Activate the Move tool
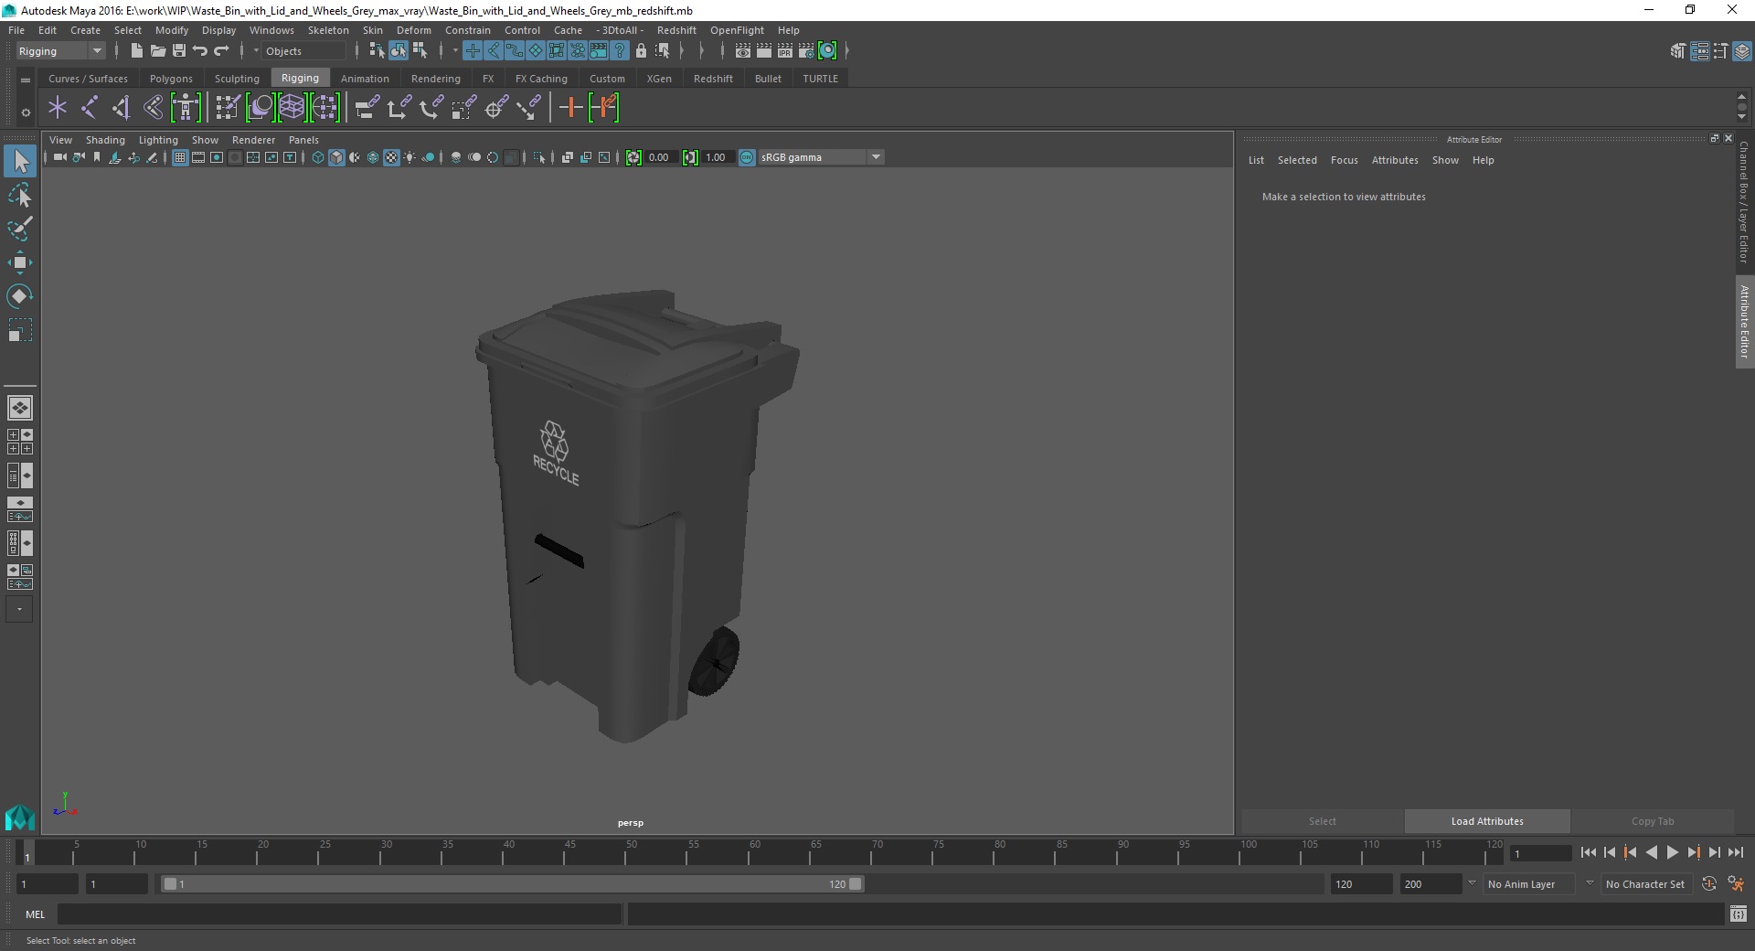 (20, 262)
